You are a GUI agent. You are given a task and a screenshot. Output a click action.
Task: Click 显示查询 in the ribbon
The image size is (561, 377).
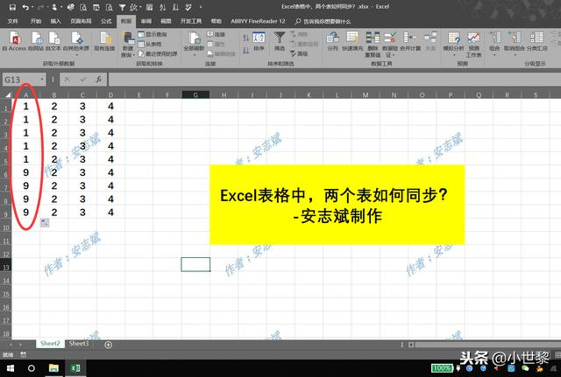click(x=153, y=34)
